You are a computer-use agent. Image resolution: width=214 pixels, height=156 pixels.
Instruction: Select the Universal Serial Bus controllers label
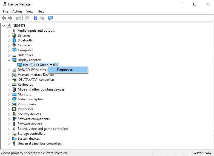tap(40, 143)
